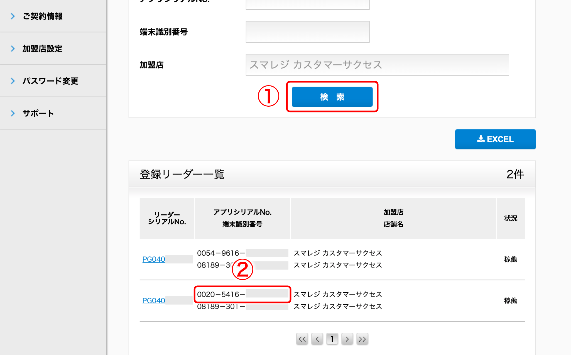Click the 加盟店 field showing スマレジ カスタマーサクセス

(377, 65)
